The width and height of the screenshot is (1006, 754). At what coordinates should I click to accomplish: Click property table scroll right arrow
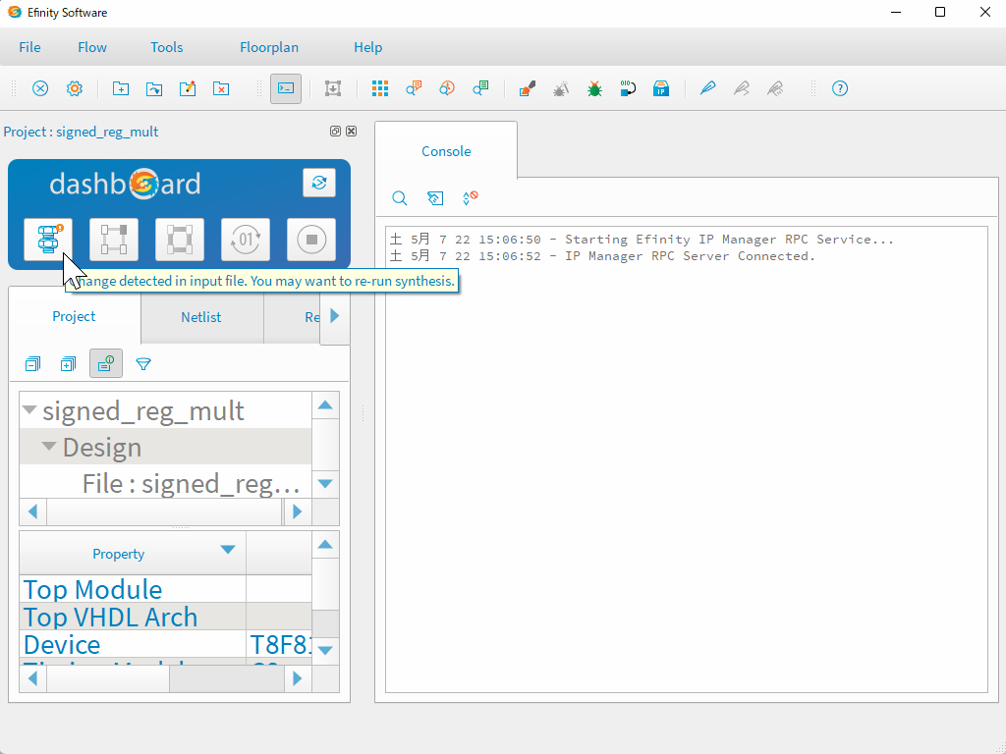click(297, 678)
